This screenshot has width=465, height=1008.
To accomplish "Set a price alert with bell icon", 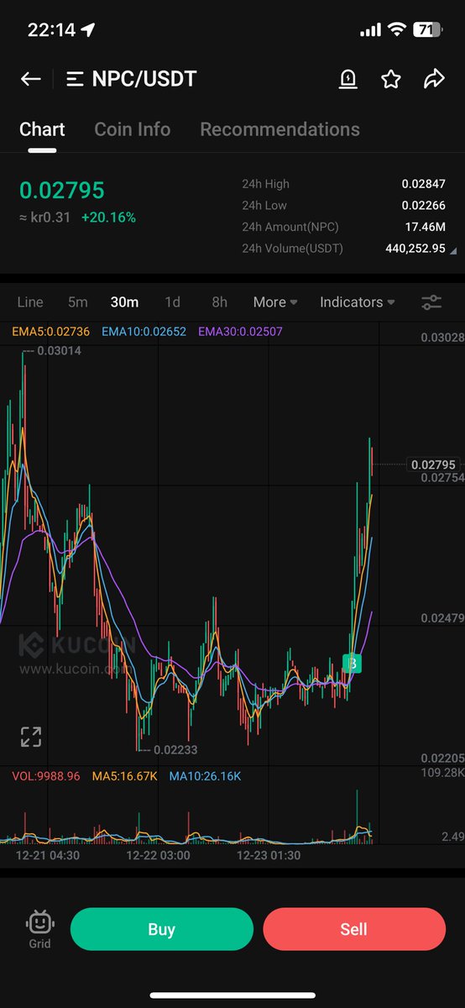I will point(347,79).
